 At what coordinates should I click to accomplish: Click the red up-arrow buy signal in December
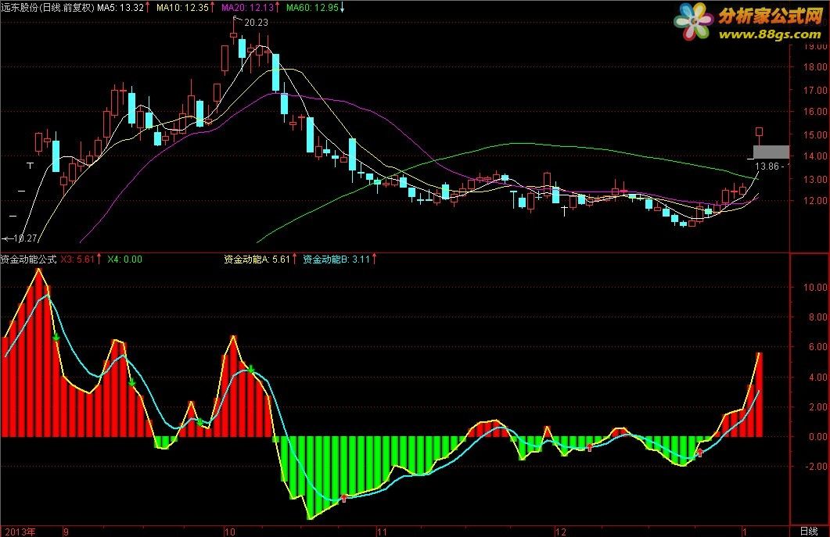(x=589, y=447)
